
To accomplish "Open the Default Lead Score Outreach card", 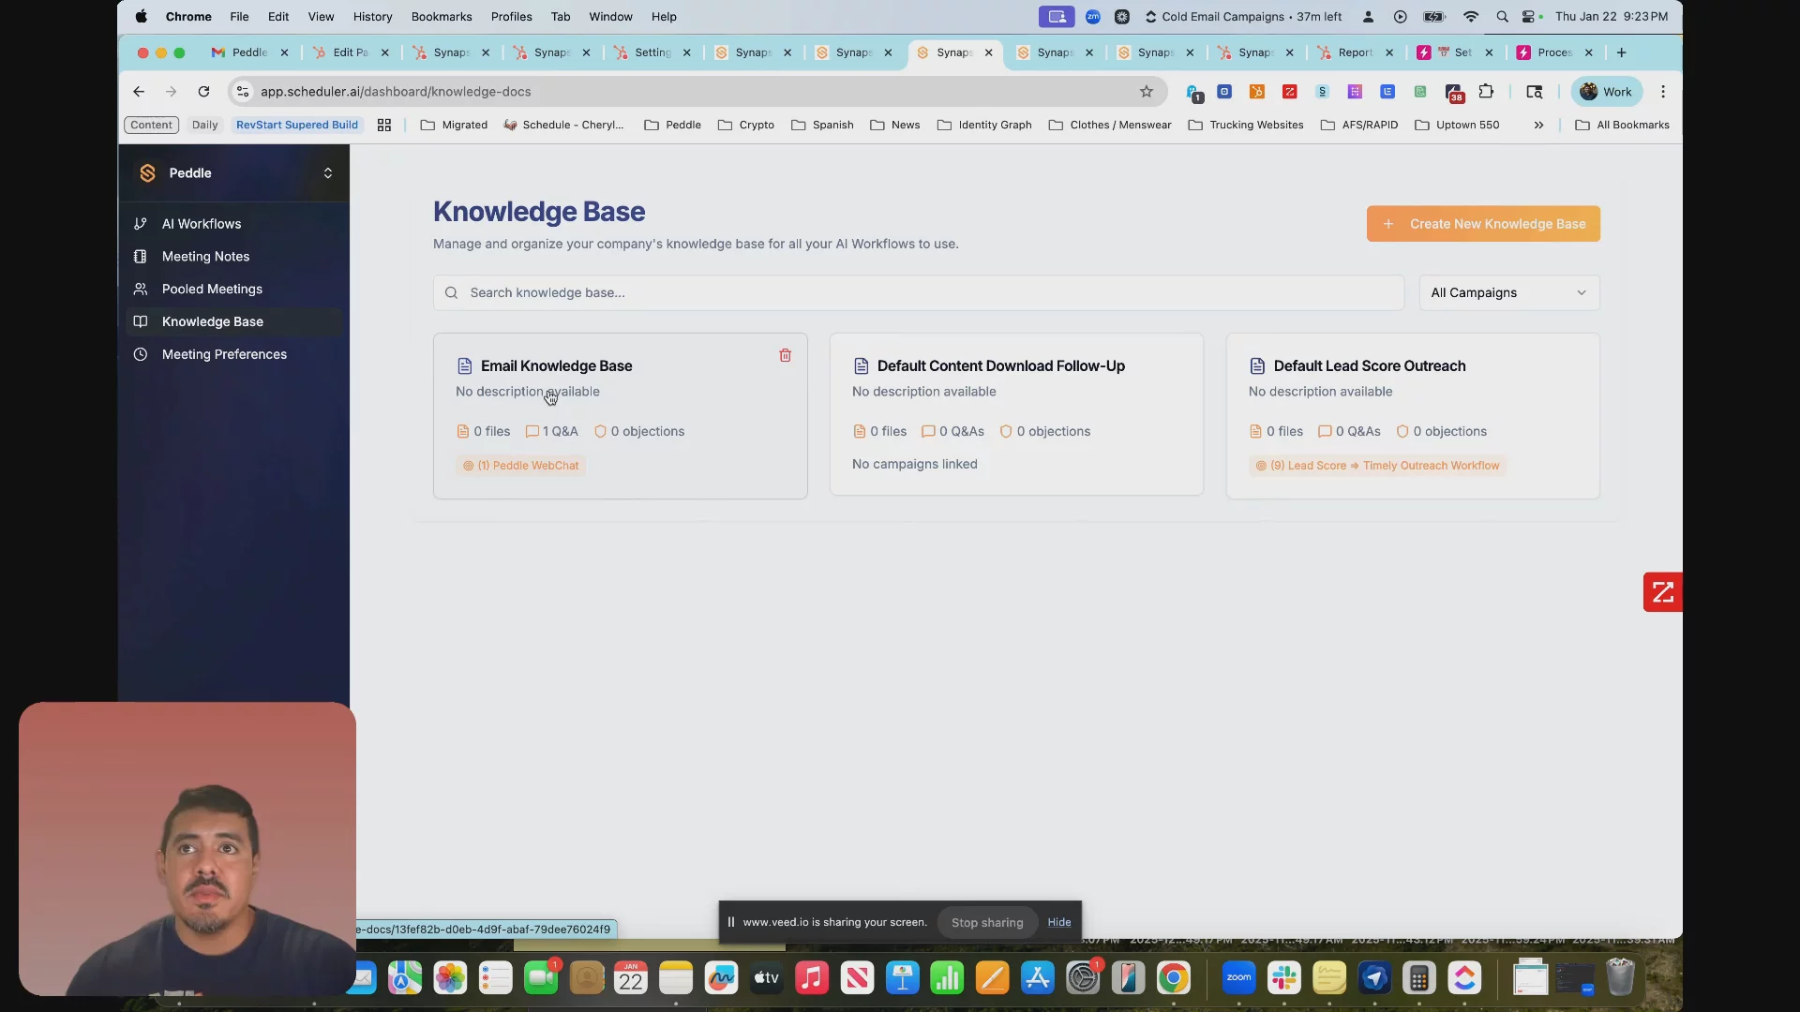I will click(x=1369, y=366).
